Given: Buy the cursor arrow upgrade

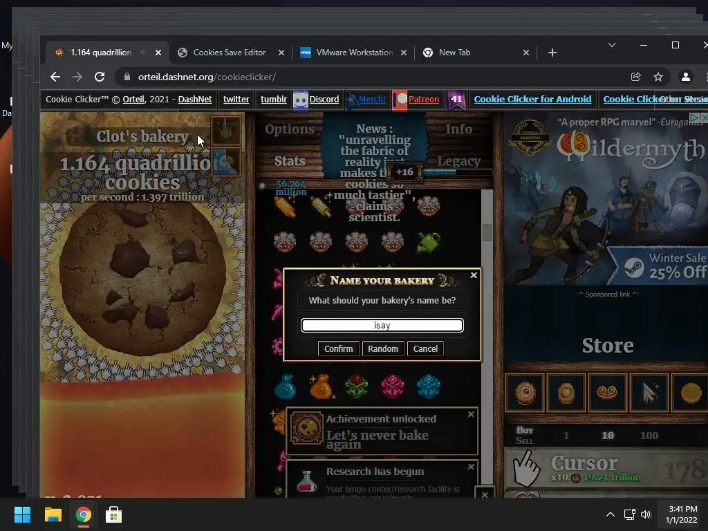Looking at the screenshot, I should click(x=649, y=393).
